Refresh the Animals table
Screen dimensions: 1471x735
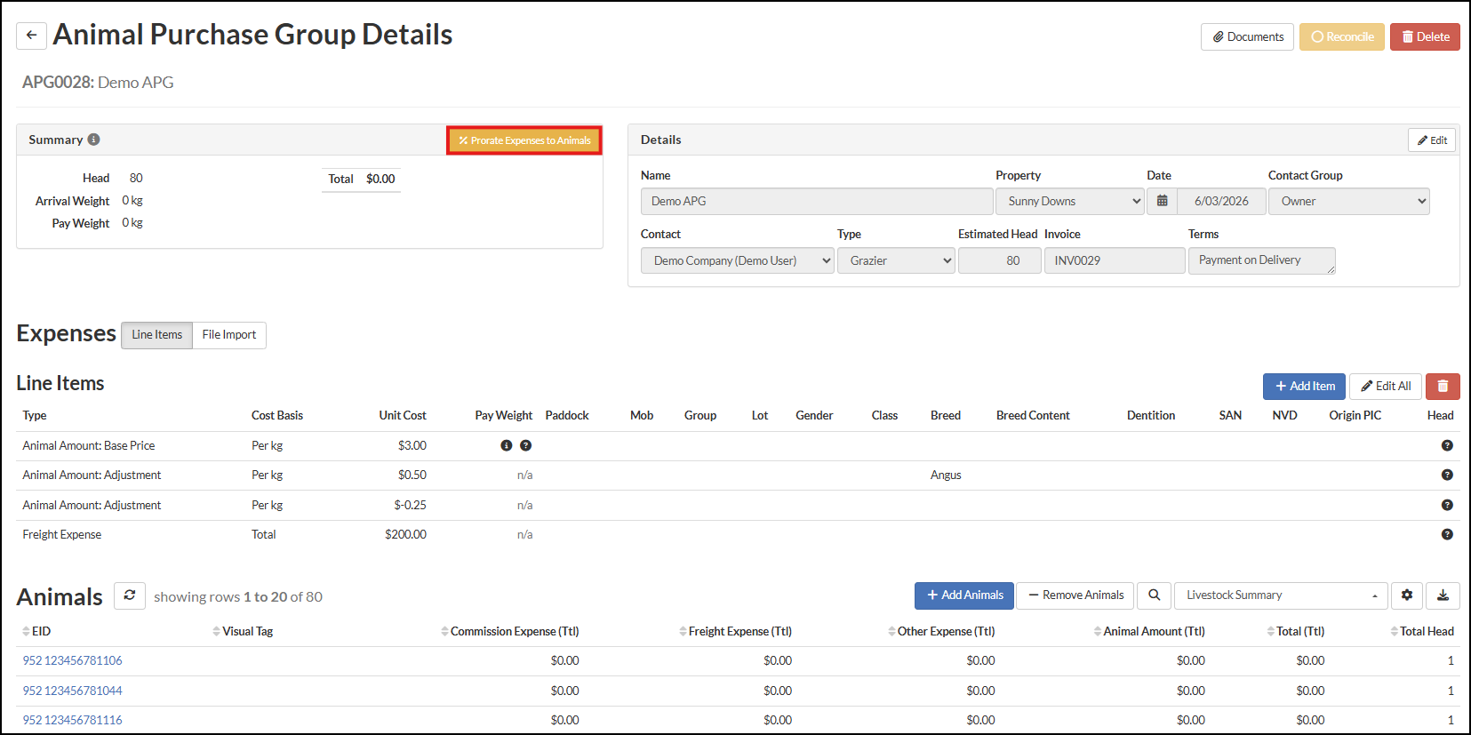[130, 595]
